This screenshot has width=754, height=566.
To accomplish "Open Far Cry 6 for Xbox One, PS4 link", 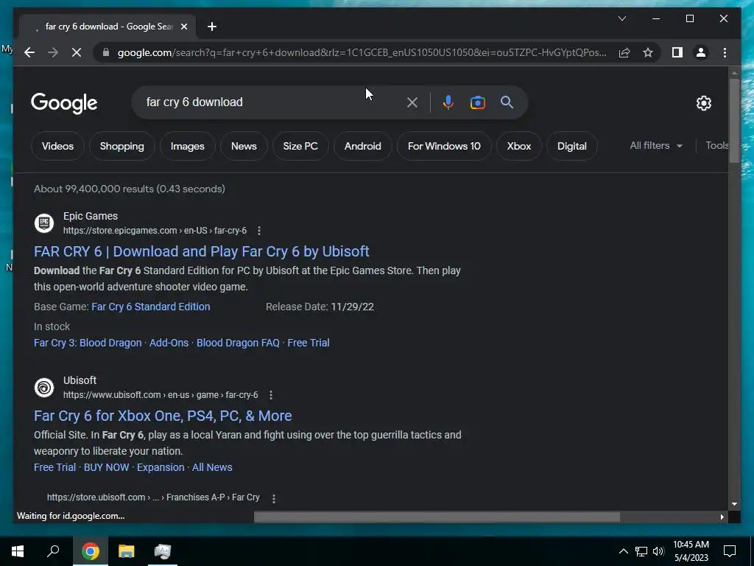I will tap(163, 416).
